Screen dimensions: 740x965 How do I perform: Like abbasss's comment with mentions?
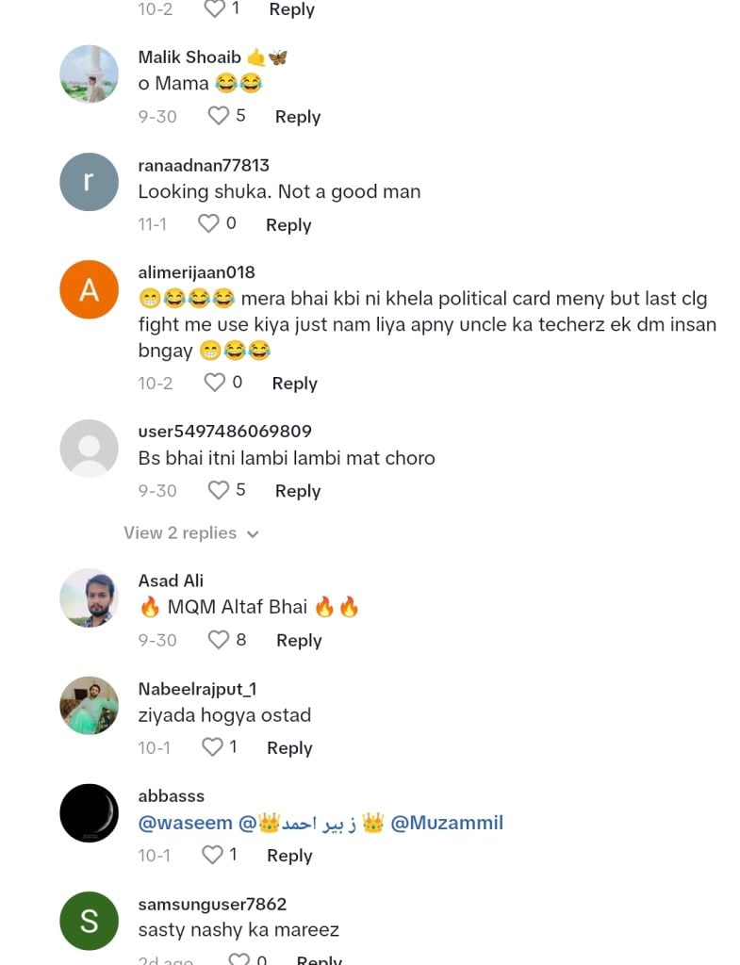tap(213, 855)
